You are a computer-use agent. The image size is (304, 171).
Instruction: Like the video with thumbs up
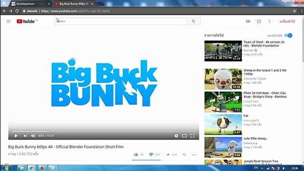pos(136,154)
